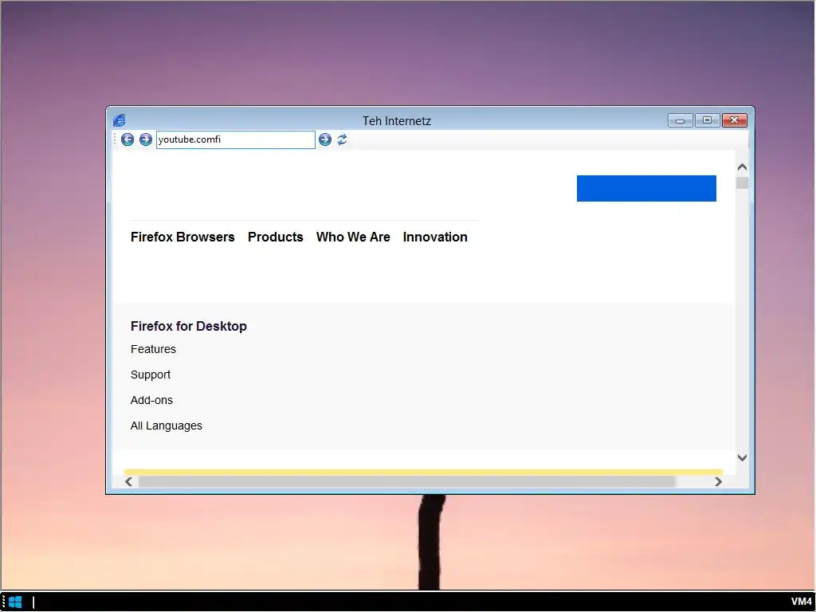Click the Go arrow next to address bar
The image size is (816, 612).
pos(325,139)
